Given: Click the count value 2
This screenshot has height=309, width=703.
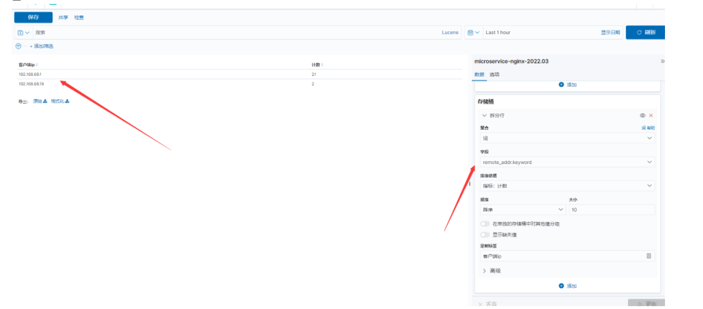Looking at the screenshot, I should (x=313, y=83).
